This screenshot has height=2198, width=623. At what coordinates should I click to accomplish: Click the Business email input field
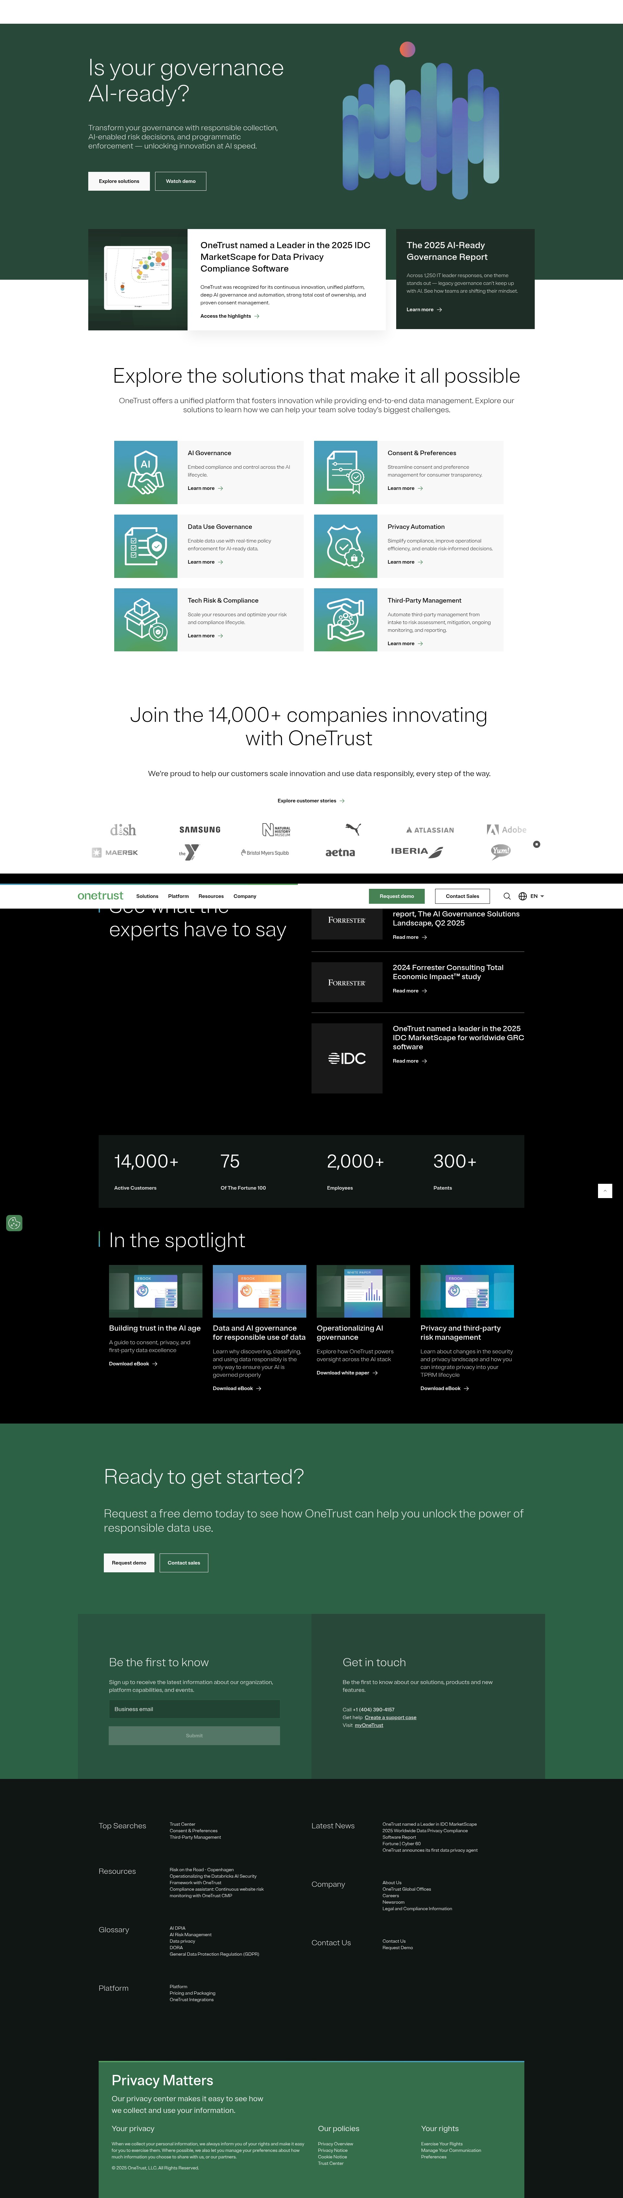[x=194, y=1709]
